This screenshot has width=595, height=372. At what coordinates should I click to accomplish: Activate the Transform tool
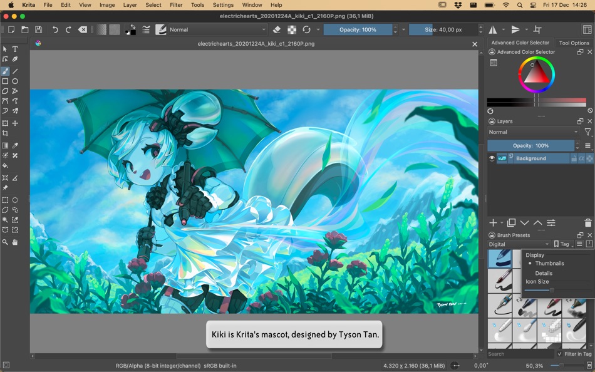click(5, 123)
